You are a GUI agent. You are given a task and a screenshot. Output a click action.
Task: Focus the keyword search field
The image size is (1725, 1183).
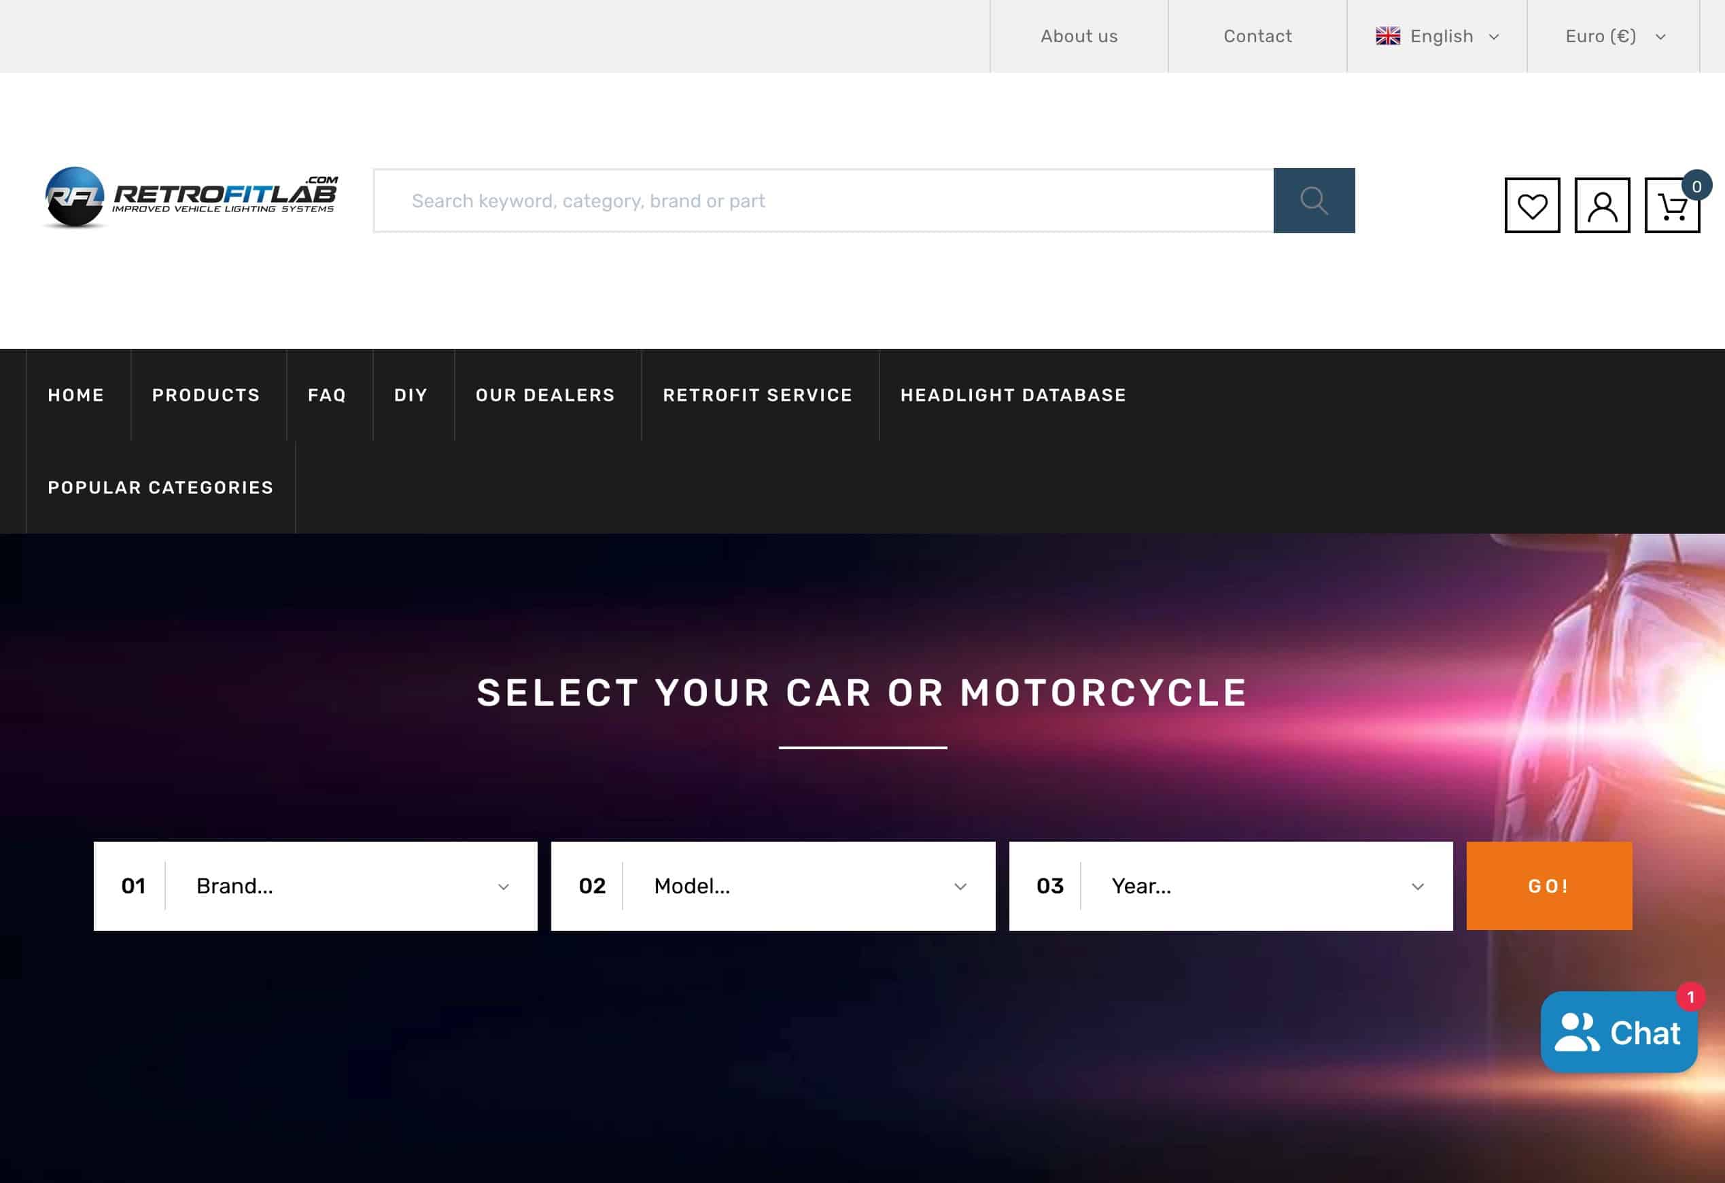tap(824, 201)
